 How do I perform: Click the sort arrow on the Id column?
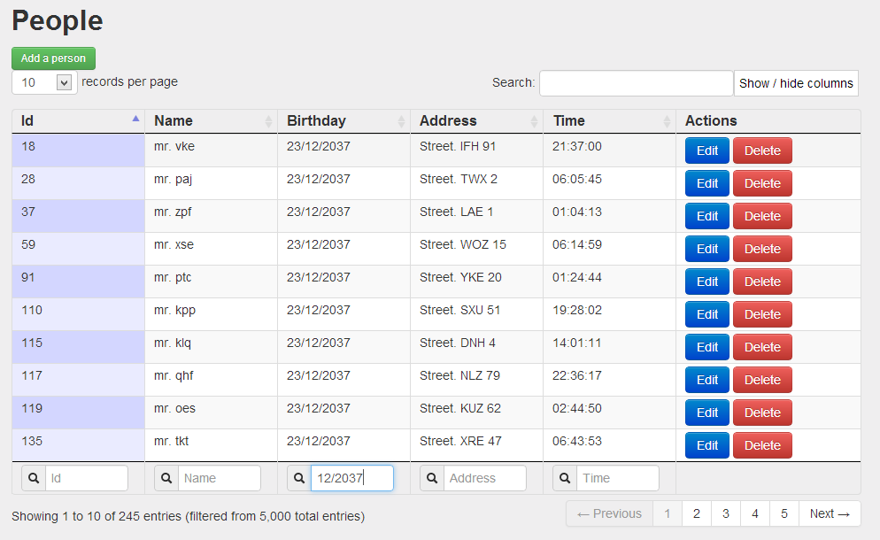(135, 118)
